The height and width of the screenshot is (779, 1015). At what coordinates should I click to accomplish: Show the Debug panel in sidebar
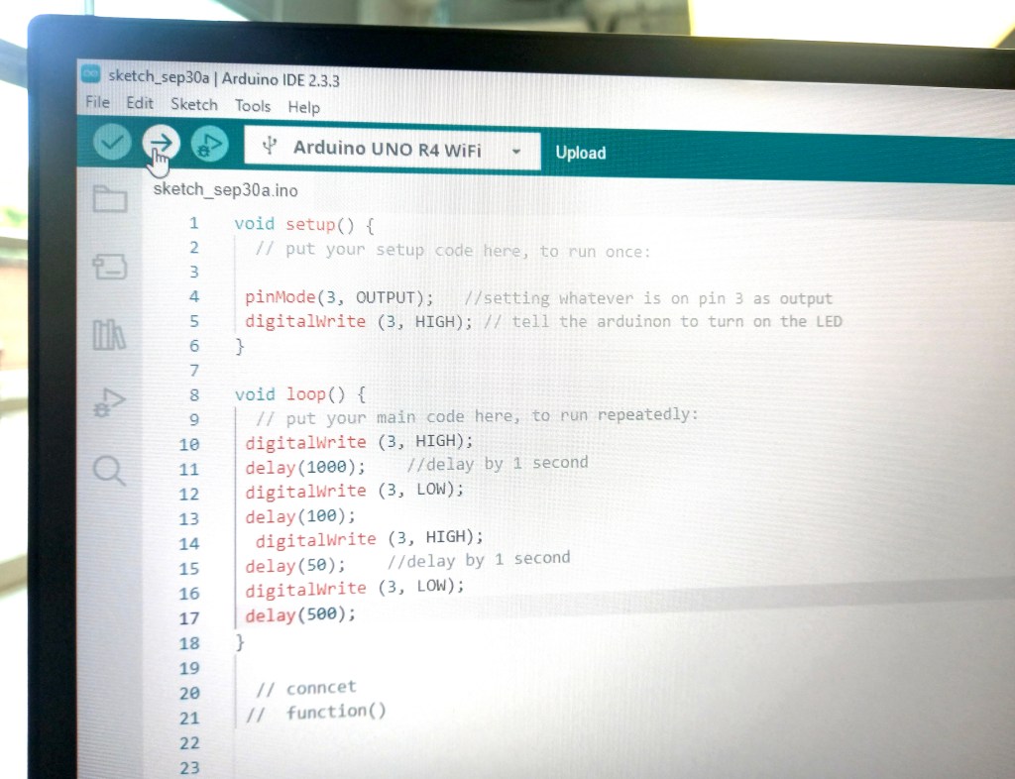tap(110, 401)
